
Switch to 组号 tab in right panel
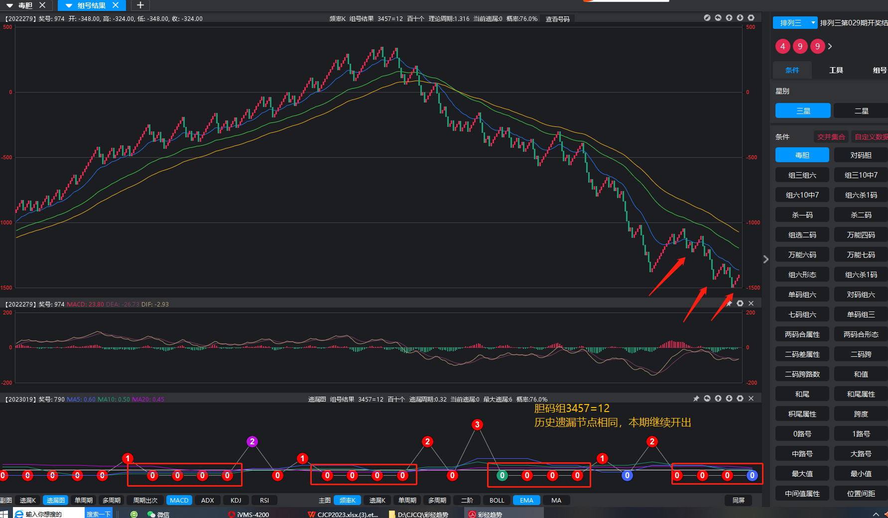coord(879,70)
